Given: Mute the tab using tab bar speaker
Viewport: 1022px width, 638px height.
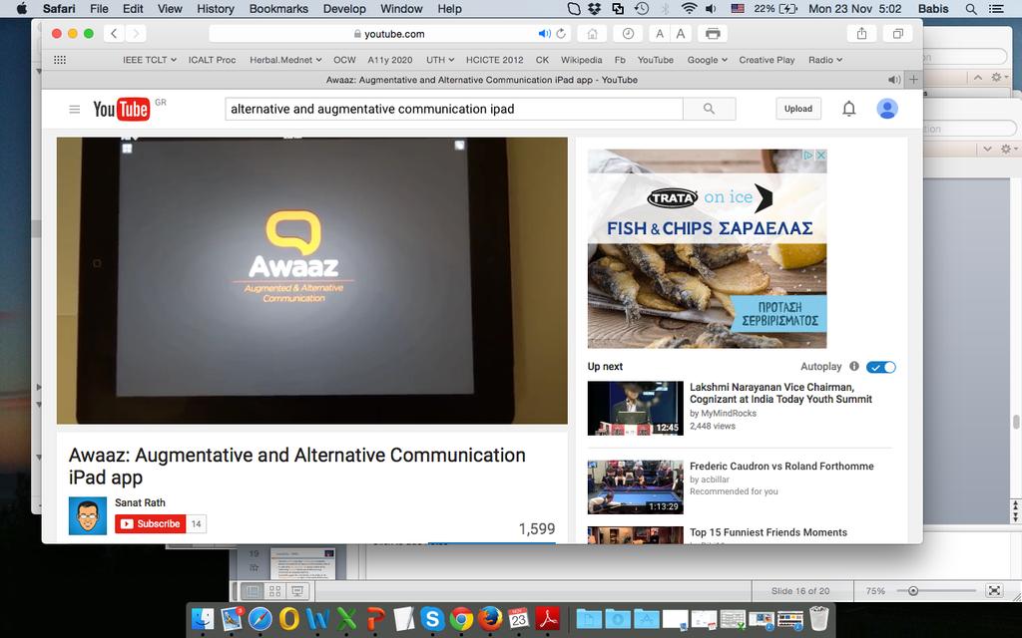Looking at the screenshot, I should pos(894,80).
